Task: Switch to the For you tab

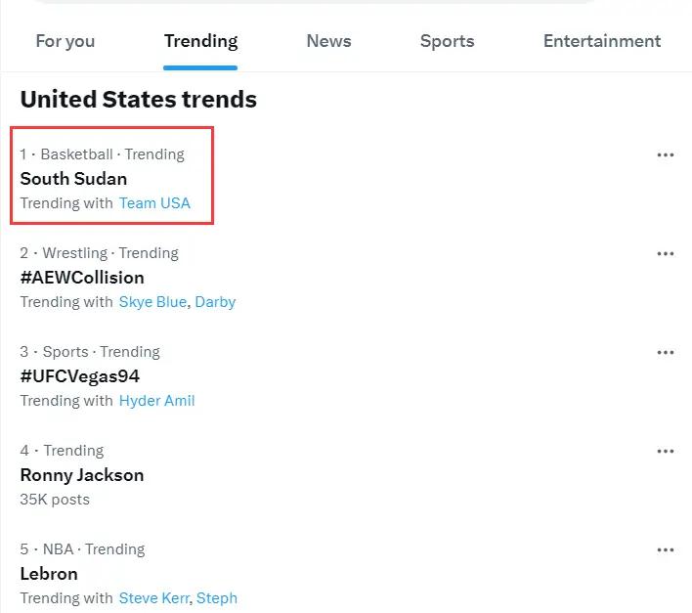Action: [x=65, y=41]
